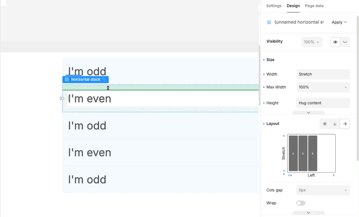The height and width of the screenshot is (217, 359).
Task: Select the second "I'm odd" text
Action: coord(87,126)
